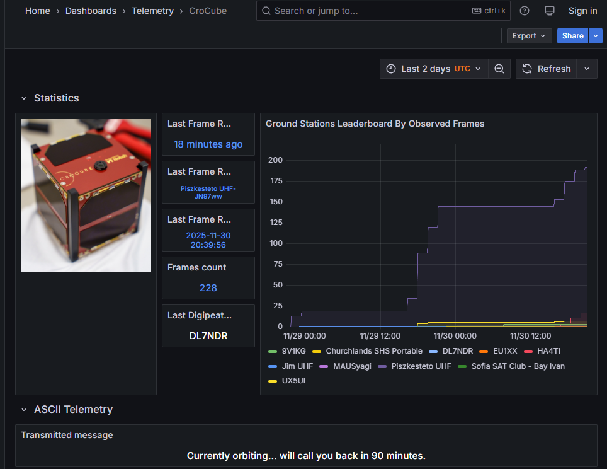Open the Telemetry breadcrumb folder
Image resolution: width=607 pixels, height=469 pixels.
click(x=152, y=11)
